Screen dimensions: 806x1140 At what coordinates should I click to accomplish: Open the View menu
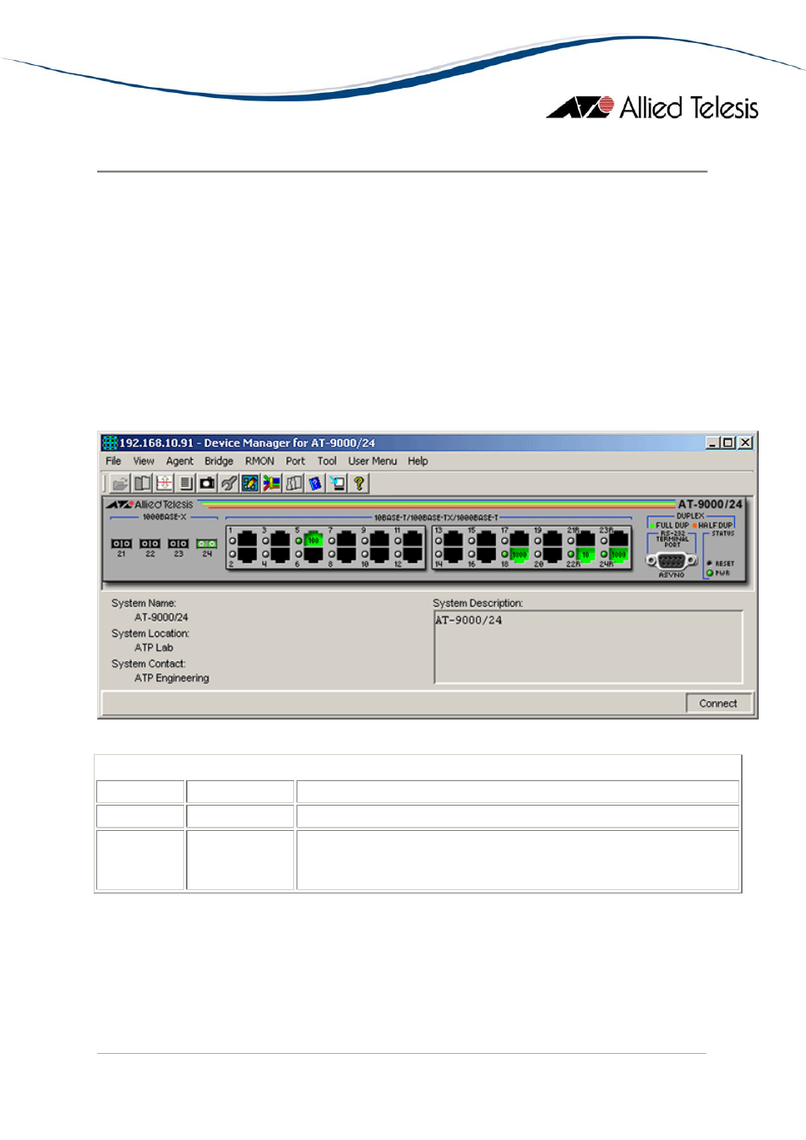pos(144,461)
